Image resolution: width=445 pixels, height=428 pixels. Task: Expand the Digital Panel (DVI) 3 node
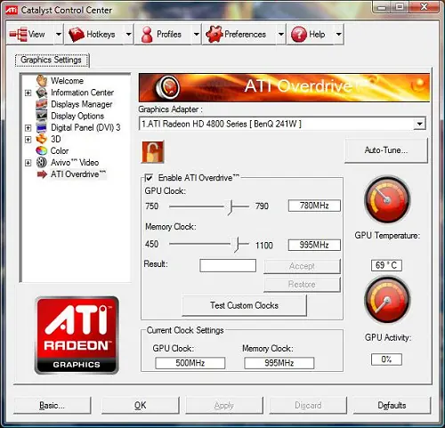[28, 128]
